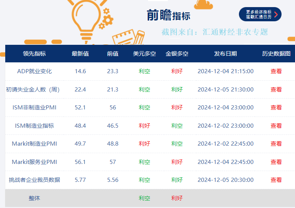Click the 历史数据图 column header
The width and height of the screenshot is (295, 208).
[x=276, y=54]
